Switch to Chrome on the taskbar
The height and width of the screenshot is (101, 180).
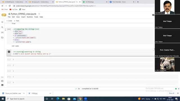click(80, 99)
